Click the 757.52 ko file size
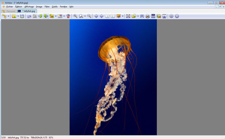The width and height of the screenshot is (225, 139). click(x=25, y=137)
